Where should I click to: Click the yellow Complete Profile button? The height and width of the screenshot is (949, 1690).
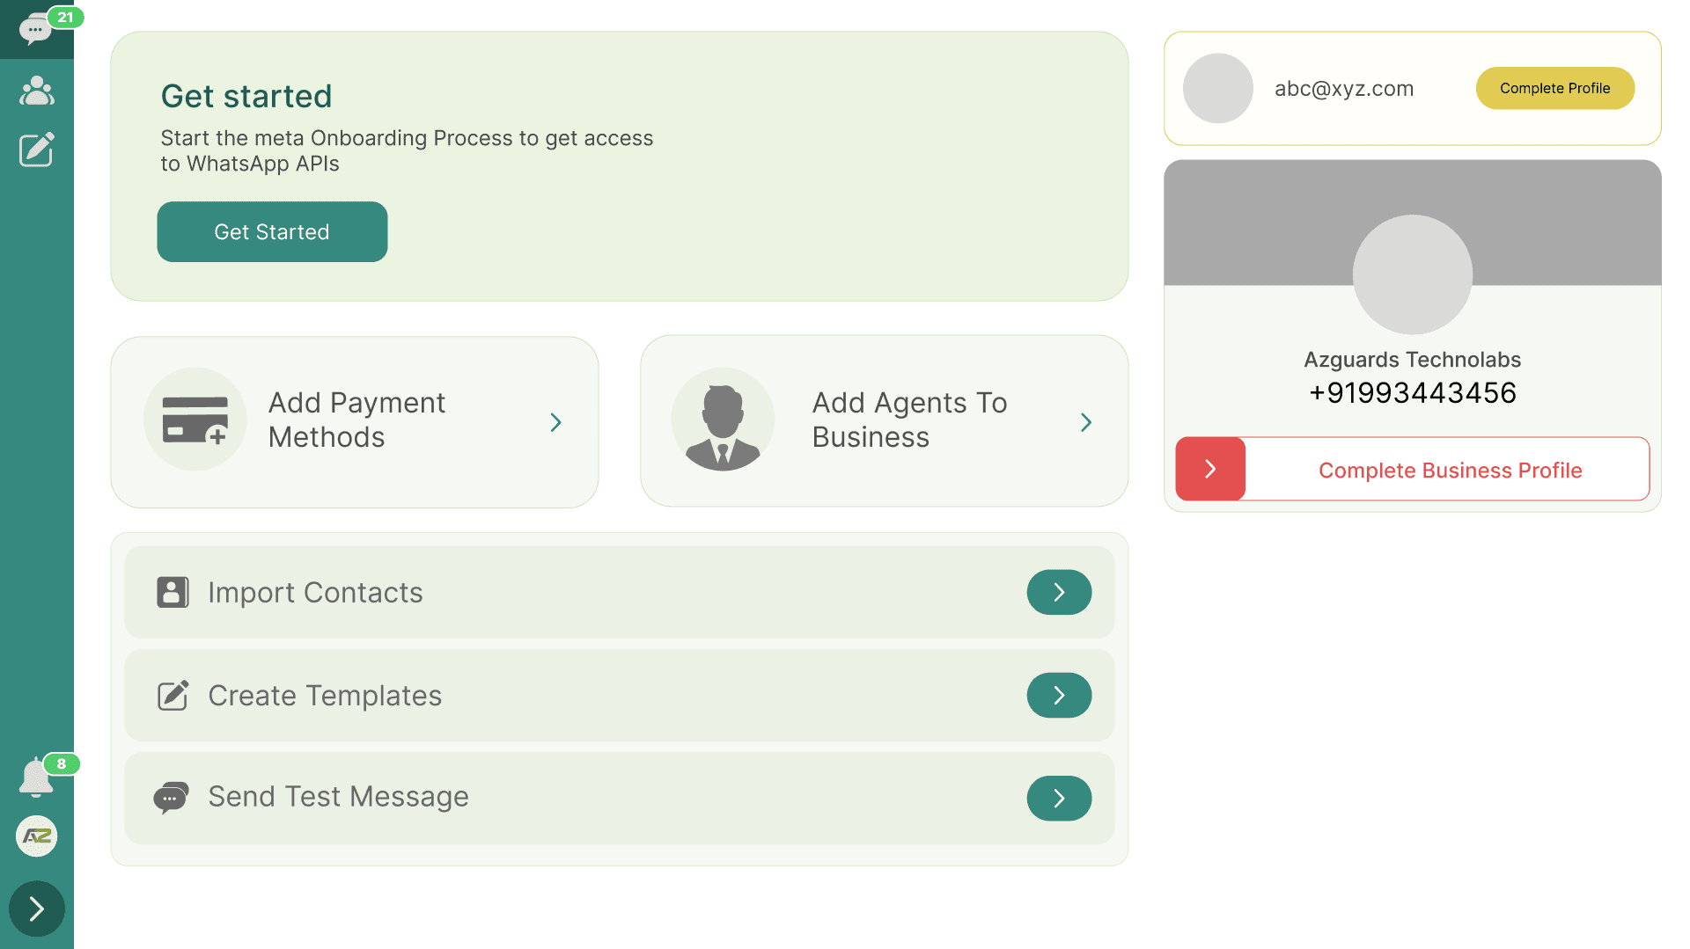coord(1554,88)
